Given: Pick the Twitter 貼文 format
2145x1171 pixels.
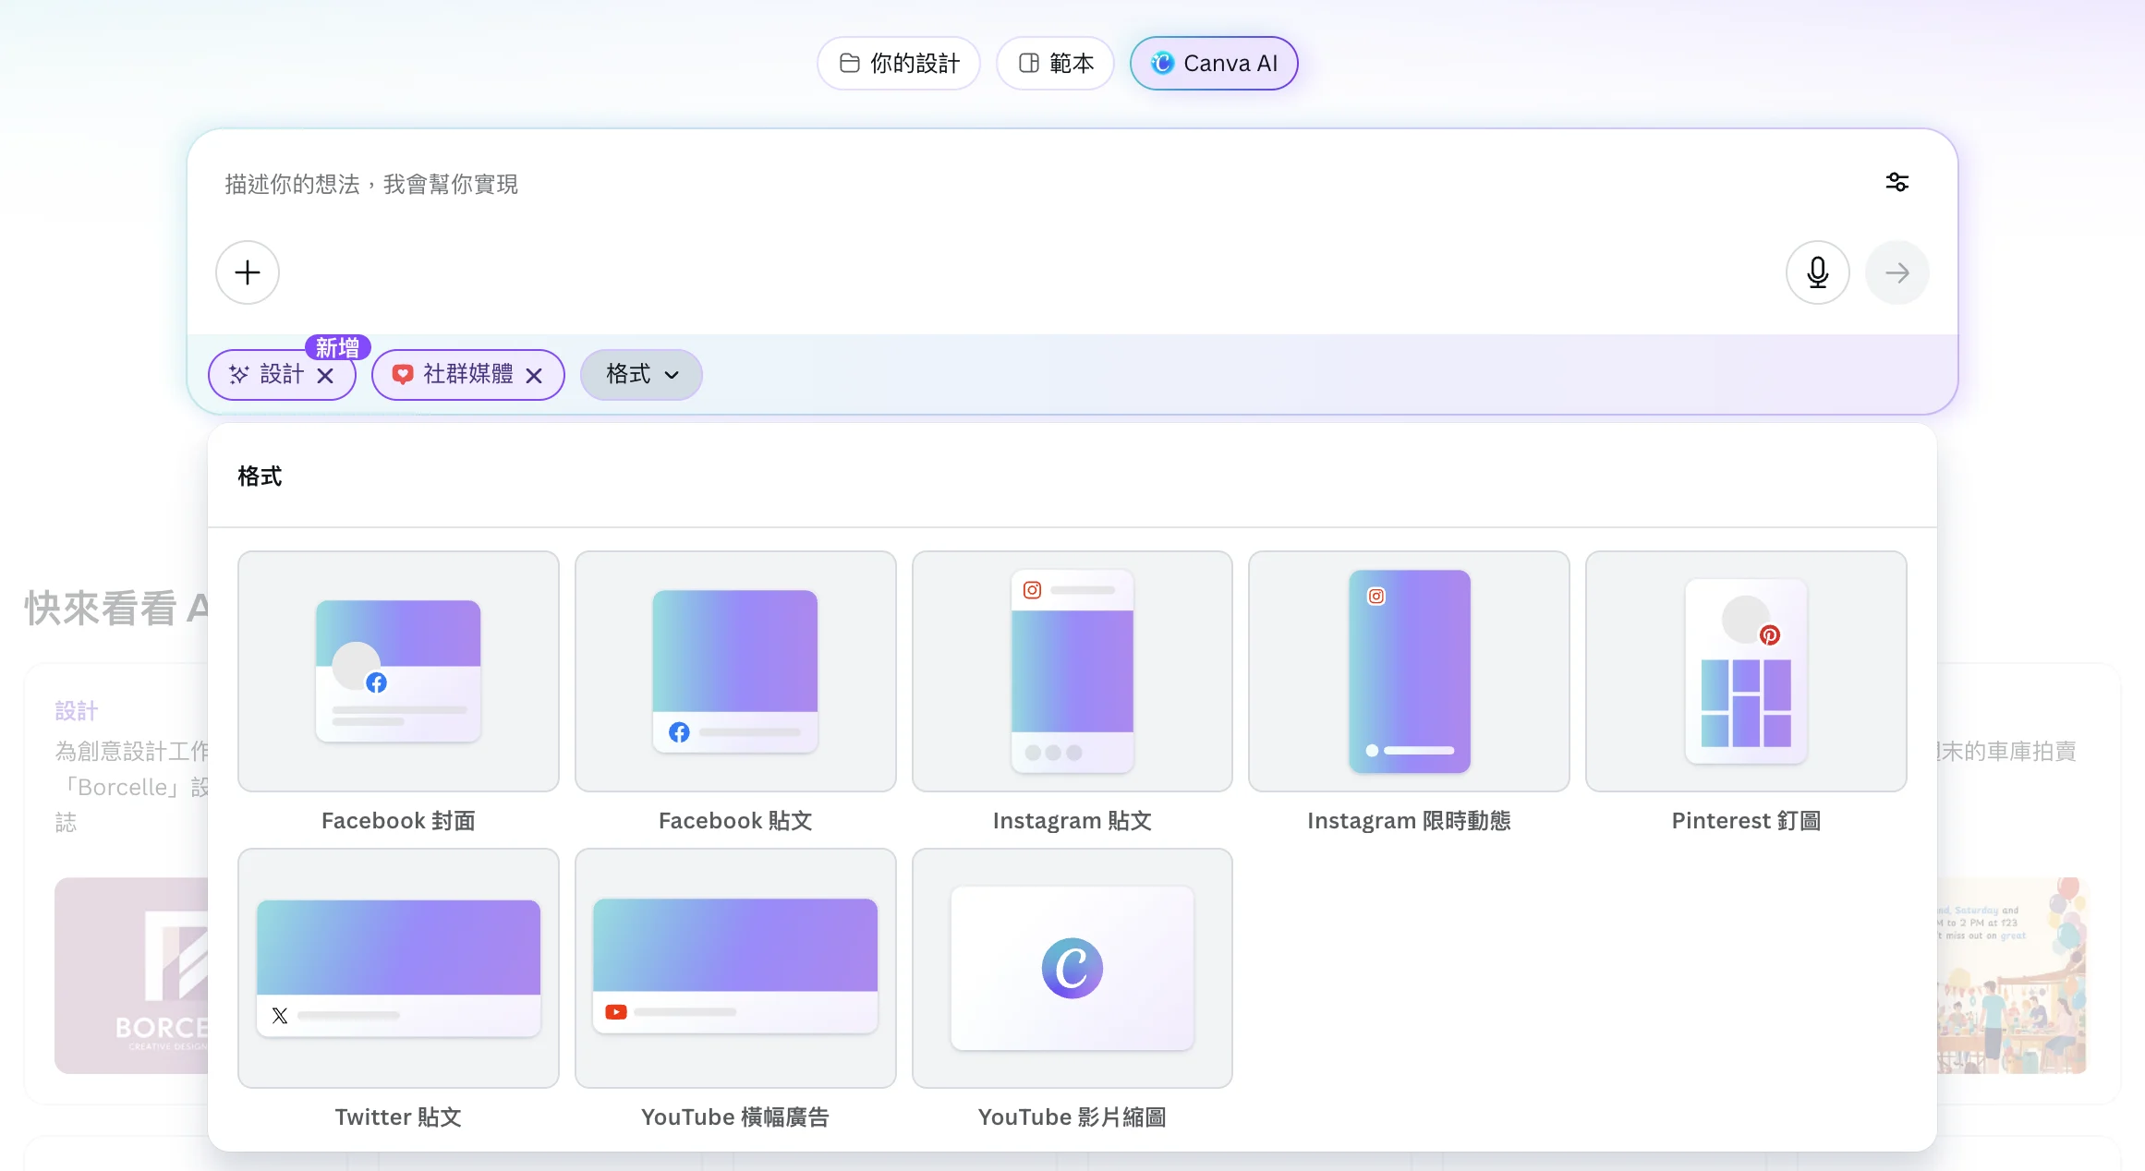Looking at the screenshot, I should (398, 968).
